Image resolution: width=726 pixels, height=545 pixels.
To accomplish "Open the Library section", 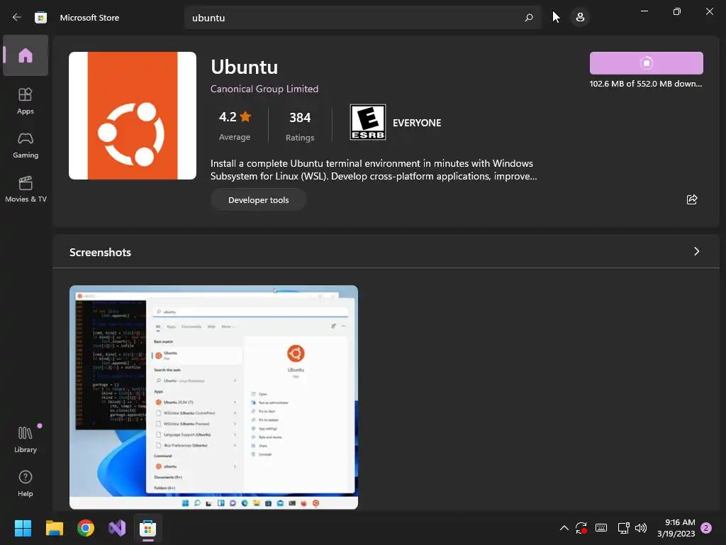I will point(26,439).
